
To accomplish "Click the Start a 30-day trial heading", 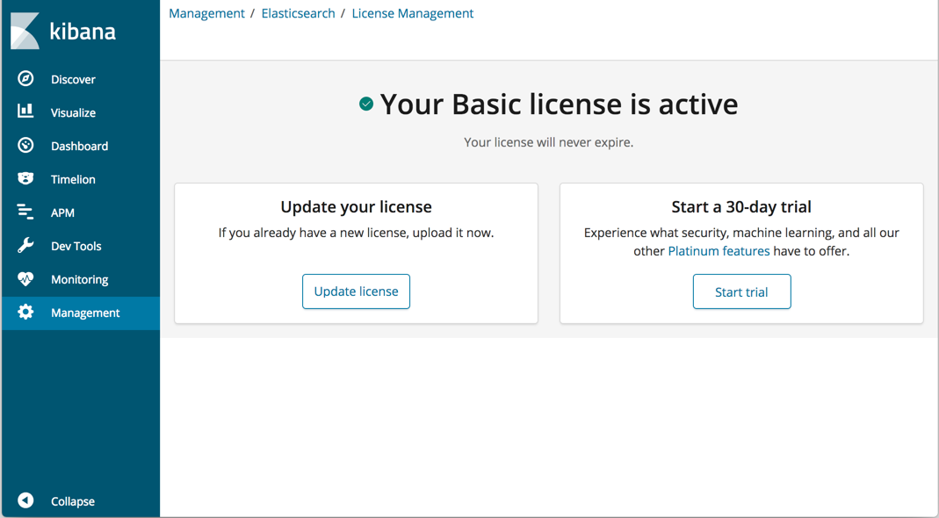I will click(x=741, y=206).
